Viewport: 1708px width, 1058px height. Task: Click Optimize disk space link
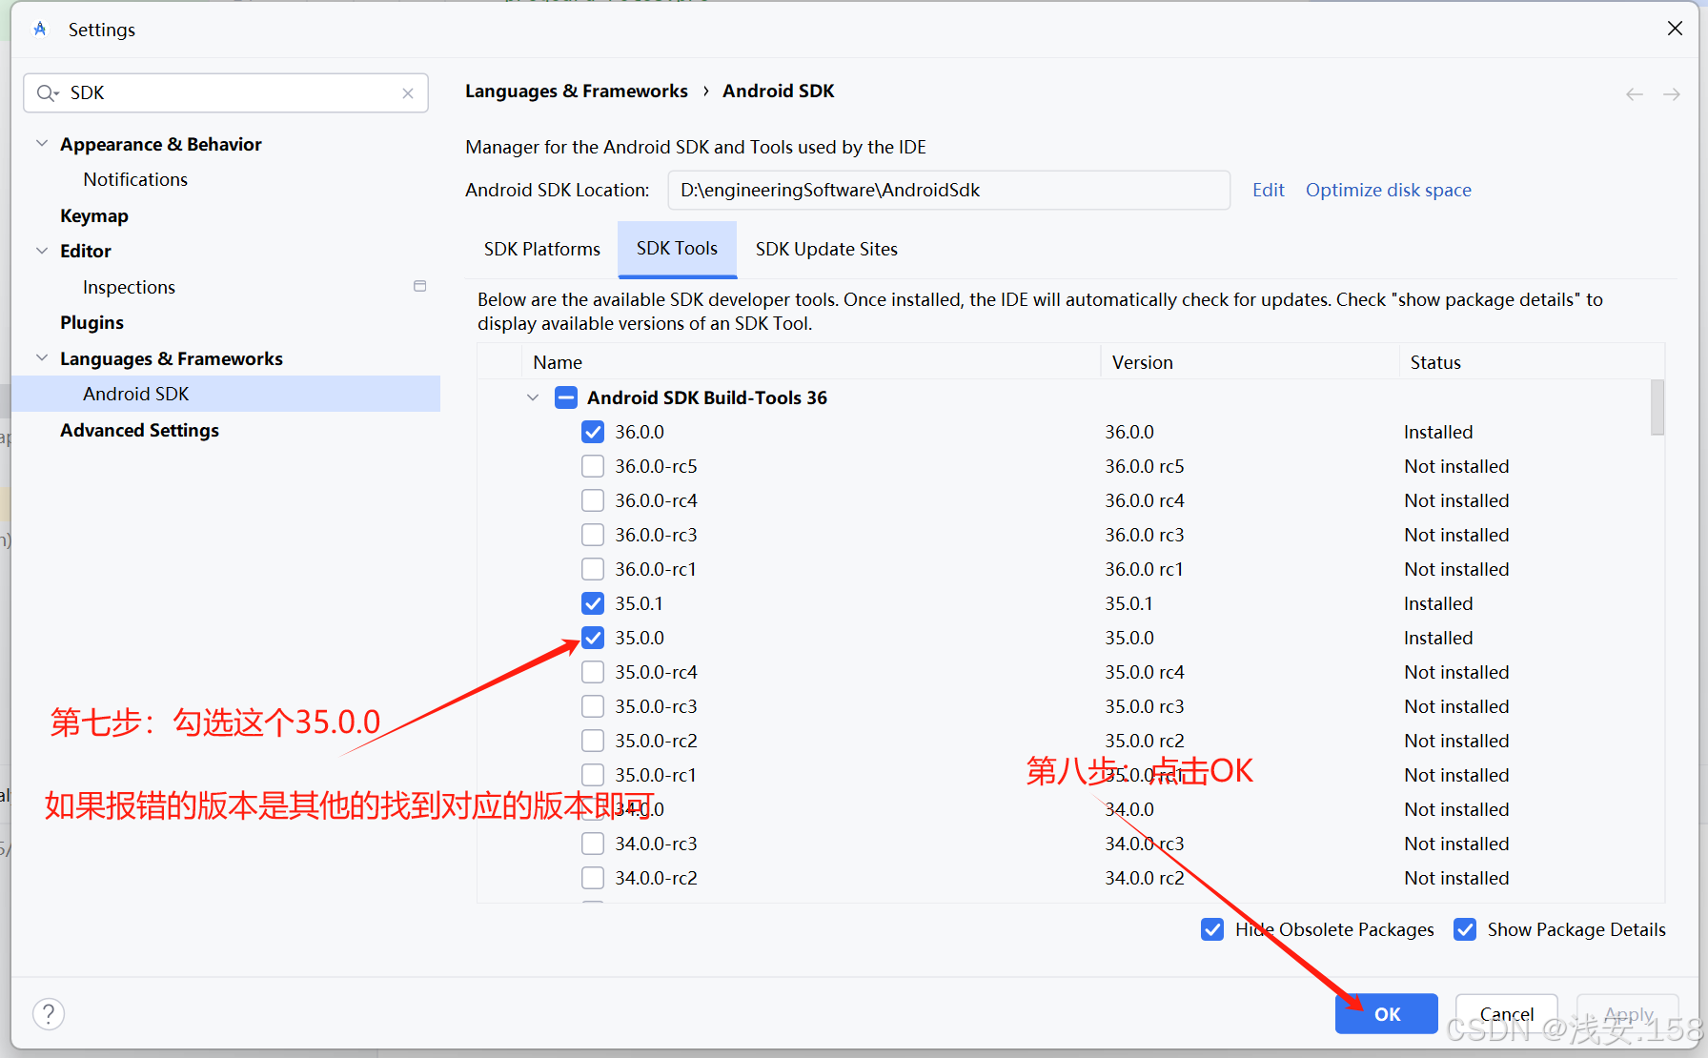click(1388, 190)
